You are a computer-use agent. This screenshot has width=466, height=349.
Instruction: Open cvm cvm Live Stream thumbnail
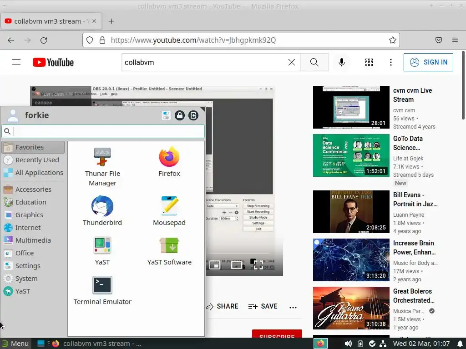point(351,107)
